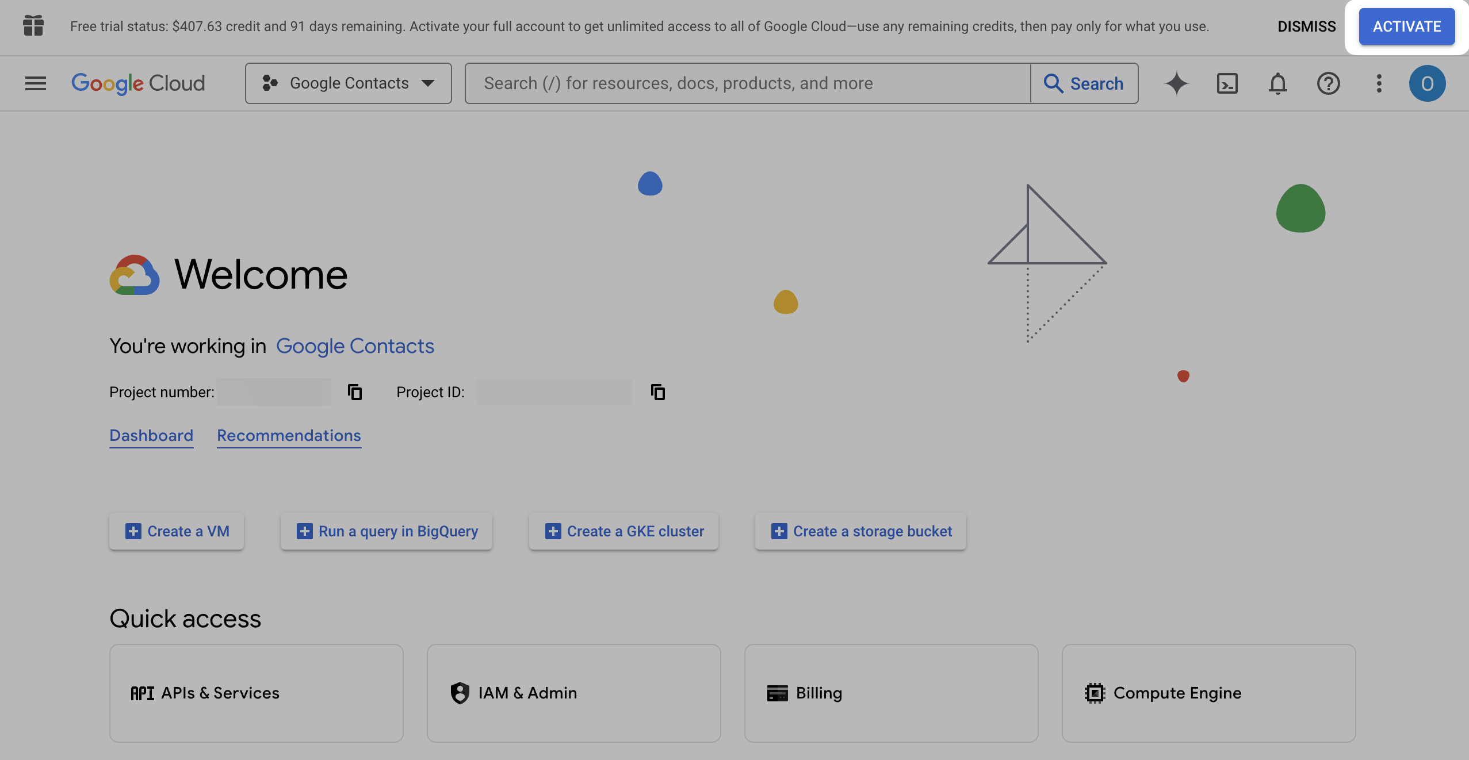The image size is (1469, 760).
Task: Click Create a VM
Action: tap(176, 531)
